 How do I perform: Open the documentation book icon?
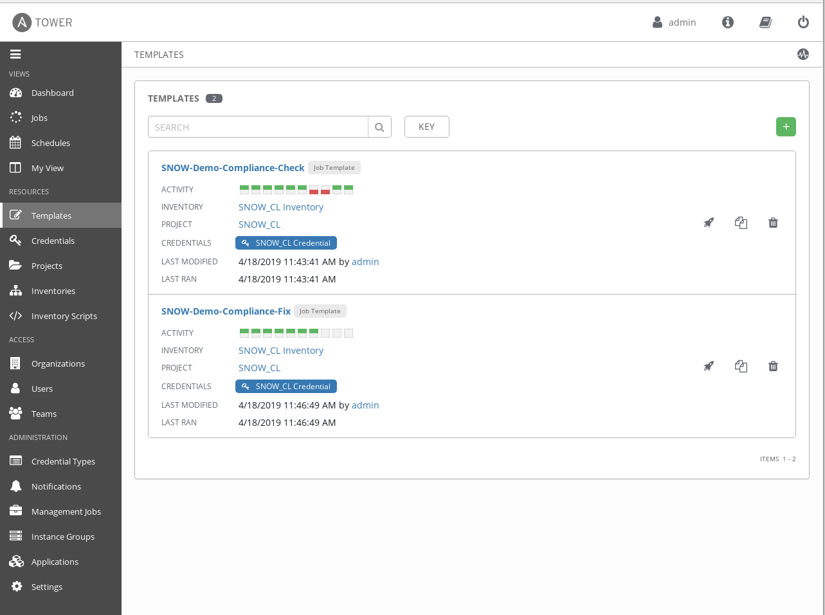click(765, 23)
